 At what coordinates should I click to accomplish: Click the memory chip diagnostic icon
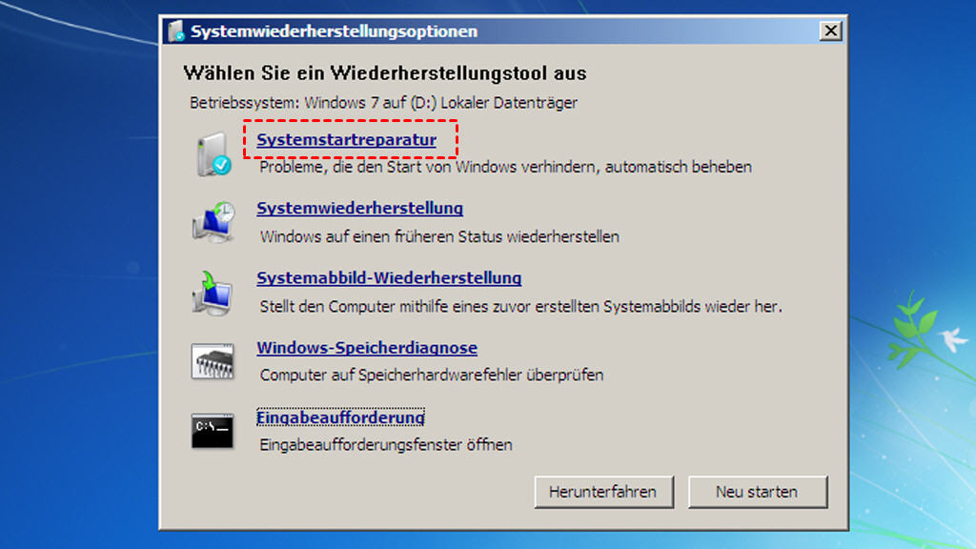[x=213, y=361]
